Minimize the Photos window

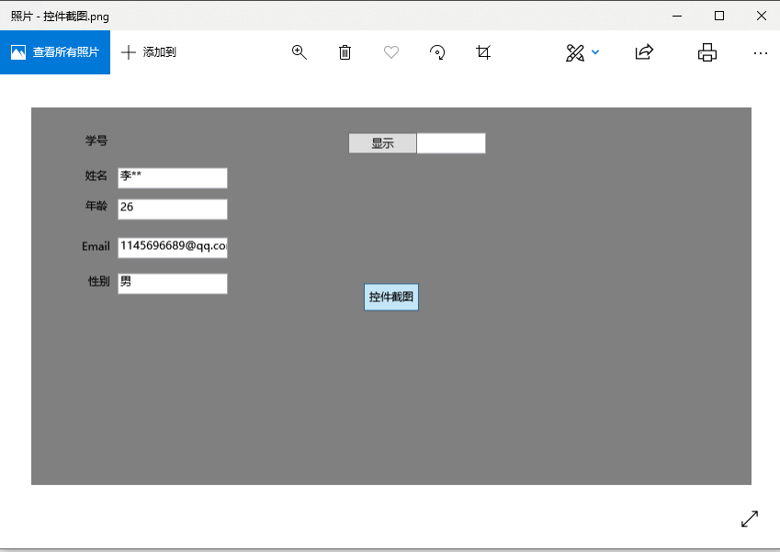pos(677,16)
